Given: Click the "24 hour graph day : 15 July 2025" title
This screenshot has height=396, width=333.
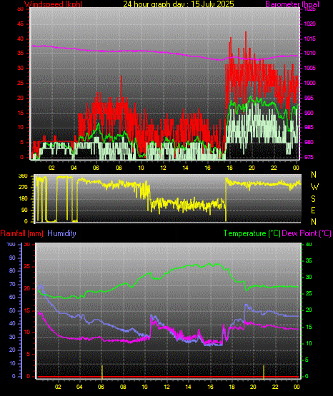Looking at the screenshot, I should tap(179, 4).
